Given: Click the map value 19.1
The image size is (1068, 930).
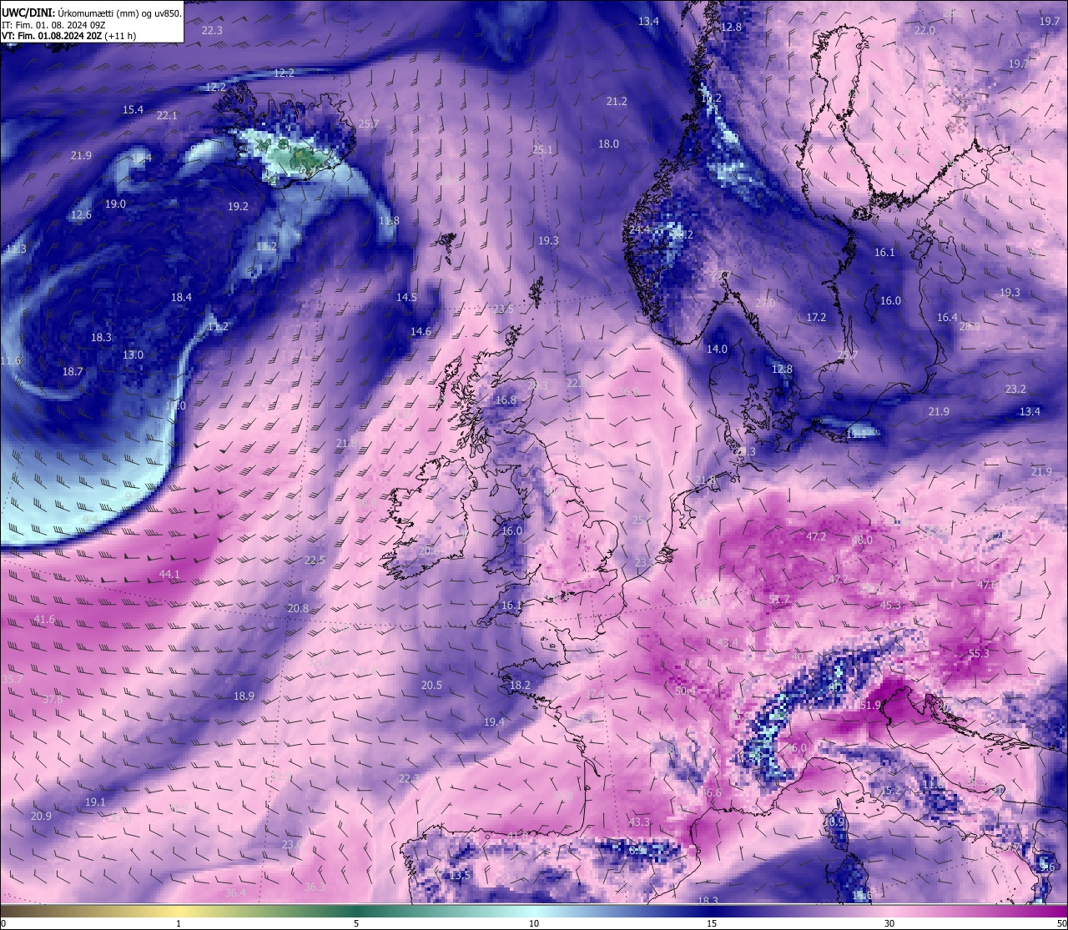Looking at the screenshot, I should coord(95,802).
